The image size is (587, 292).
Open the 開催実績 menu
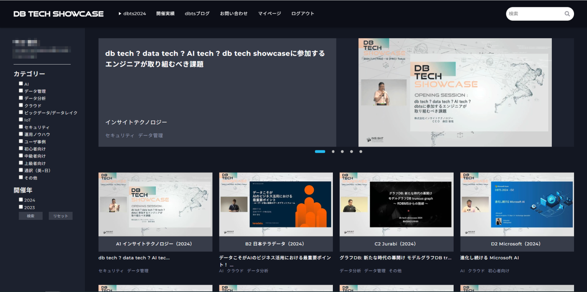point(165,14)
